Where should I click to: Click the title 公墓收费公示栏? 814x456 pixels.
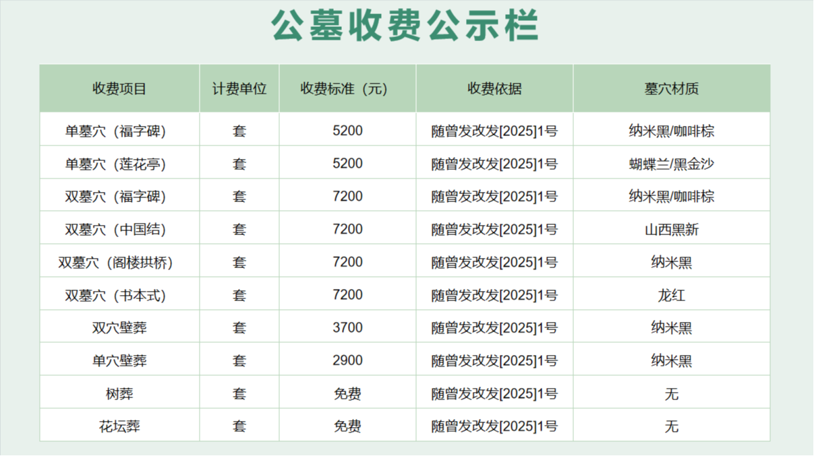(x=405, y=27)
